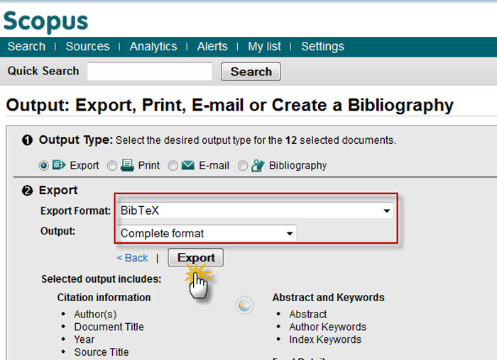Screen dimensions: 497x360
Task: Select the E-mail radio button
Action: (x=173, y=165)
